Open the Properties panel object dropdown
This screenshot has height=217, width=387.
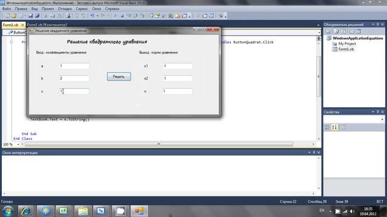[x=382, y=119]
